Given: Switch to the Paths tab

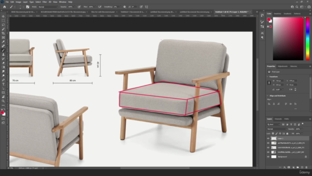Looking at the screenshot, I should (x=286, y=119).
